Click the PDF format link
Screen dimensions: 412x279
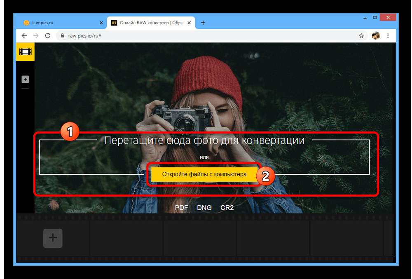pyautogui.click(x=181, y=208)
